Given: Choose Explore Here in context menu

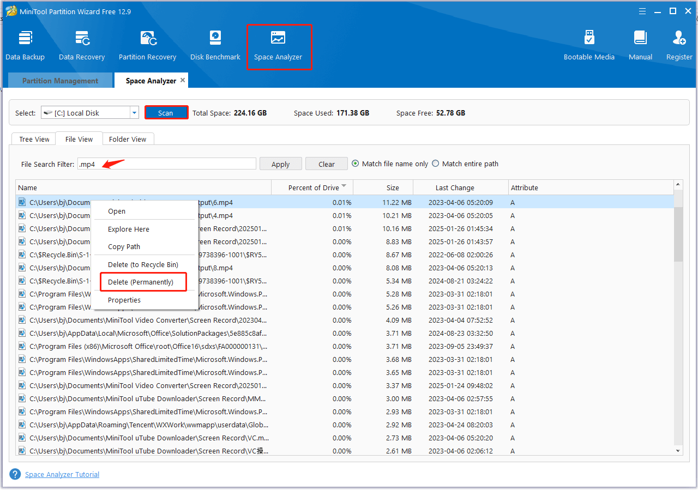Looking at the screenshot, I should click(x=145, y=229).
